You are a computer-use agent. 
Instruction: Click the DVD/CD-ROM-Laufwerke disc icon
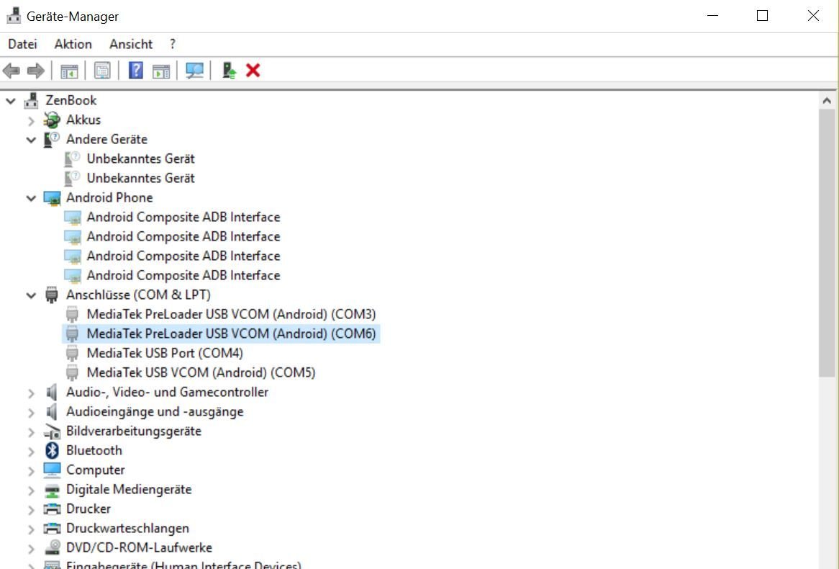click(52, 547)
